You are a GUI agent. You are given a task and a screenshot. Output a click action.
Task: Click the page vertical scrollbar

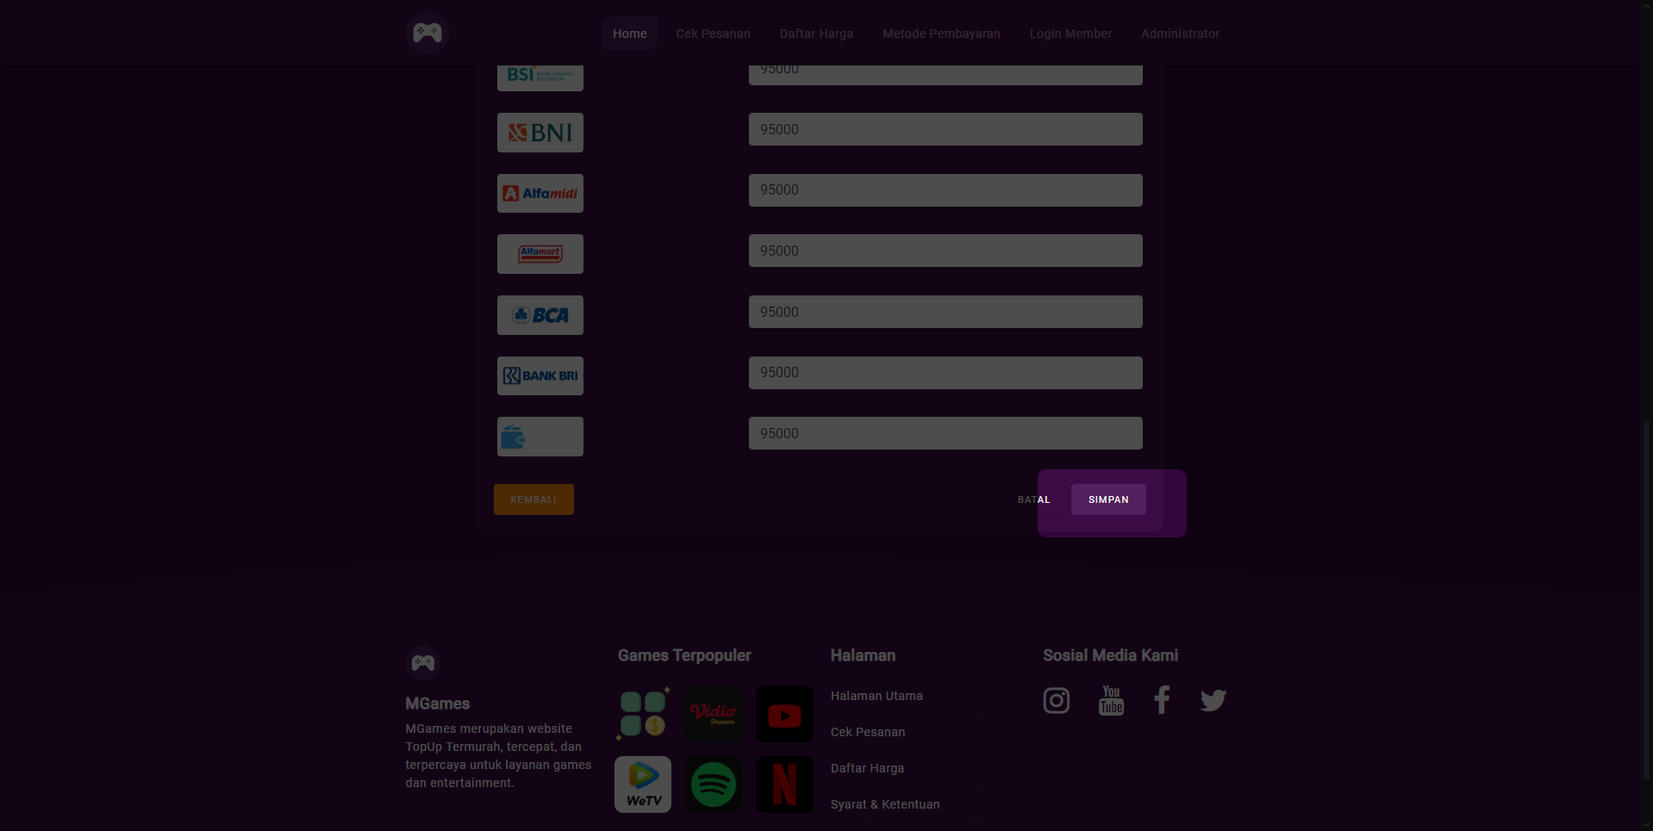point(1647,603)
